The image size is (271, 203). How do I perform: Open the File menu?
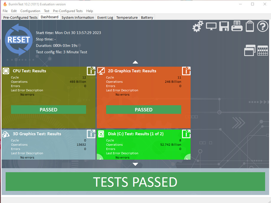pos(5,11)
